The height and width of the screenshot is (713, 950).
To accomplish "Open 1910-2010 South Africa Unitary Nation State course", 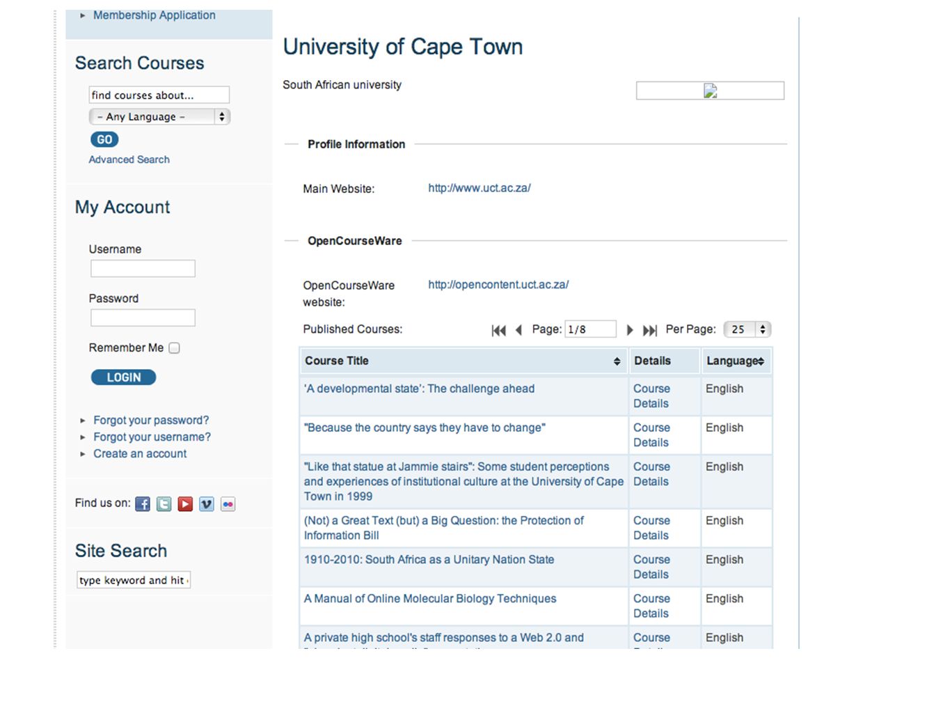I will click(x=429, y=560).
